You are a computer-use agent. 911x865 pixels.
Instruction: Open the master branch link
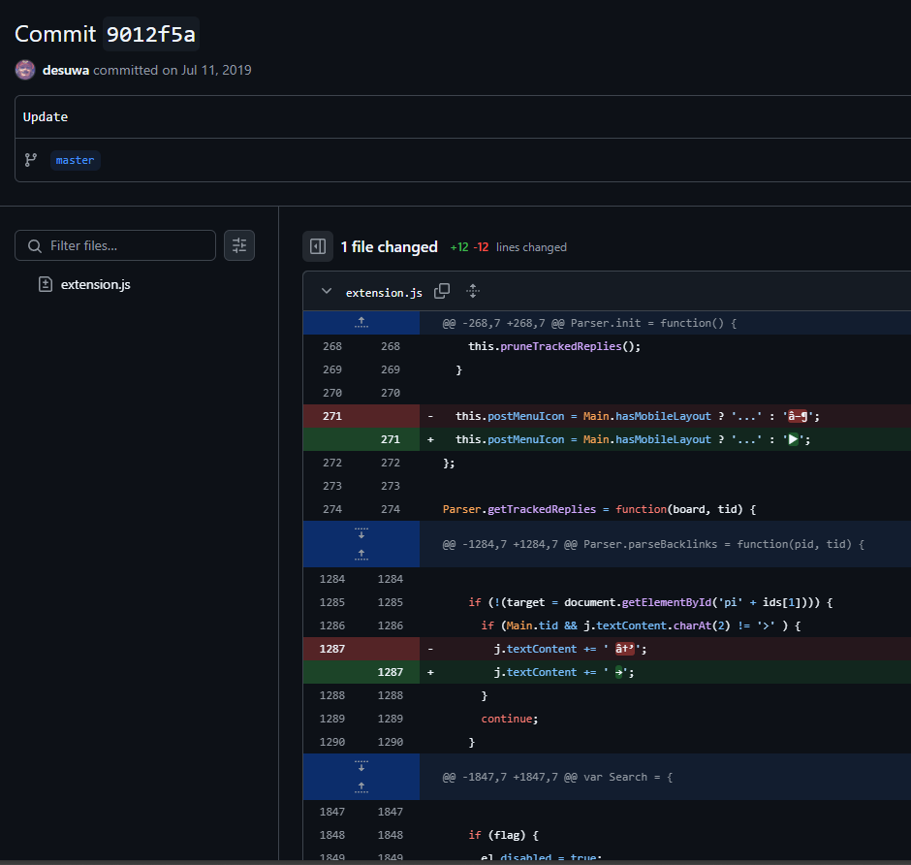click(x=75, y=160)
